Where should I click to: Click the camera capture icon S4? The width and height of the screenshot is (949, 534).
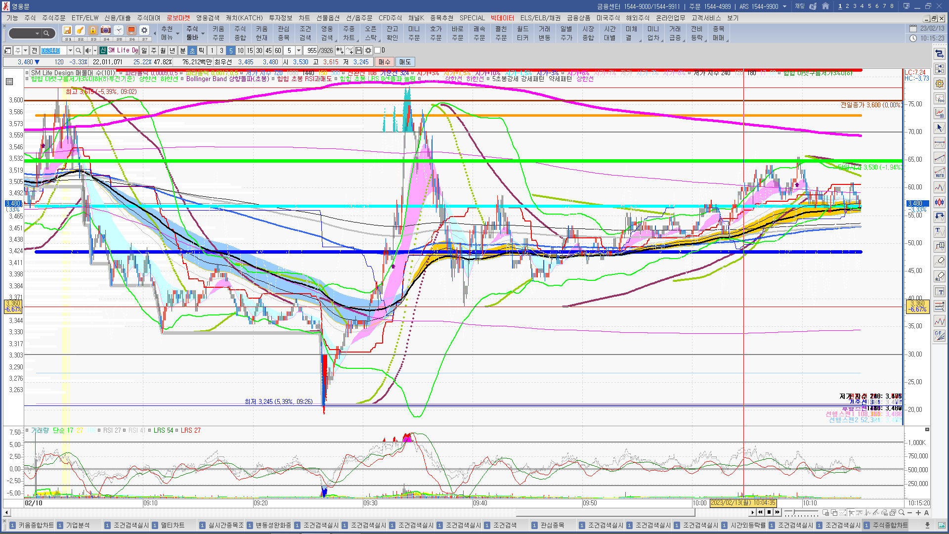click(x=106, y=31)
